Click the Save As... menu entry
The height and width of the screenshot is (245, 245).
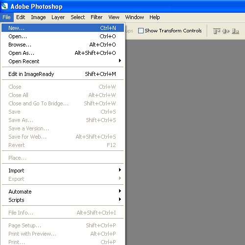[63, 120]
